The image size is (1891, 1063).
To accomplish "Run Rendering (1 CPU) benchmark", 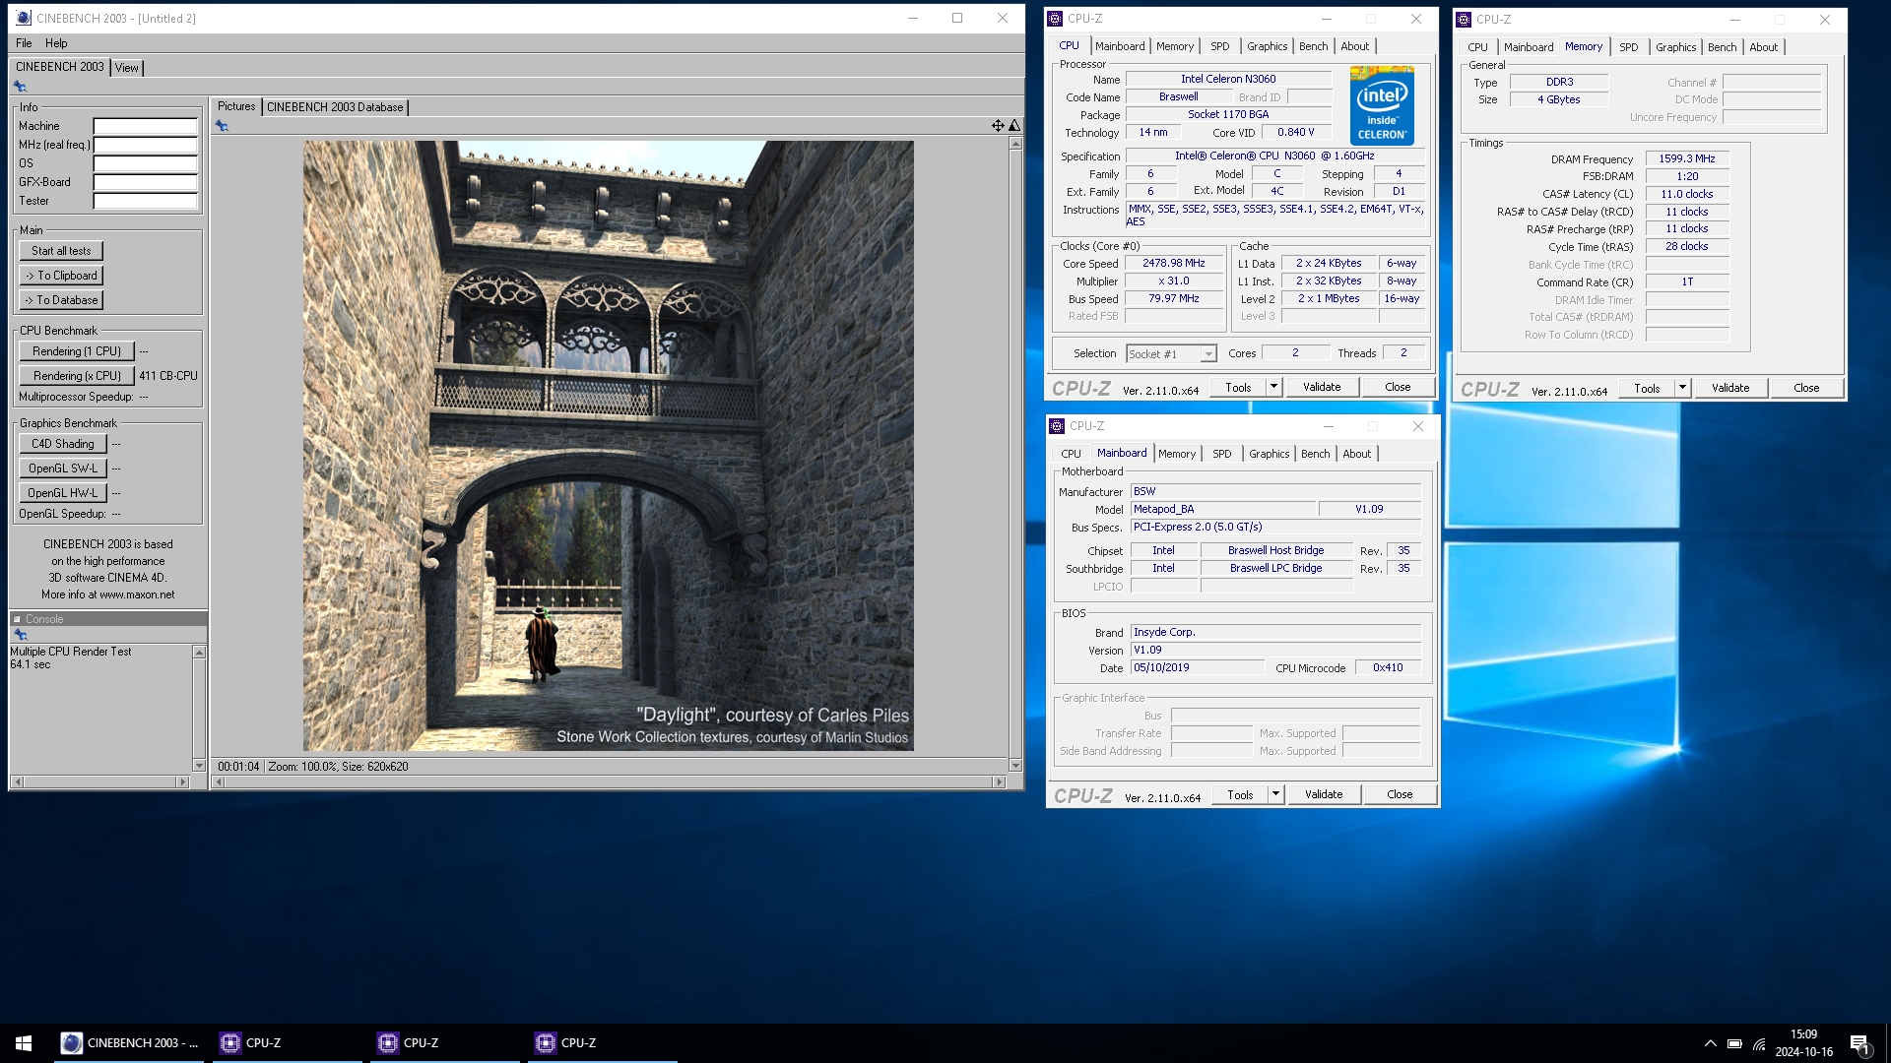I will 77,351.
